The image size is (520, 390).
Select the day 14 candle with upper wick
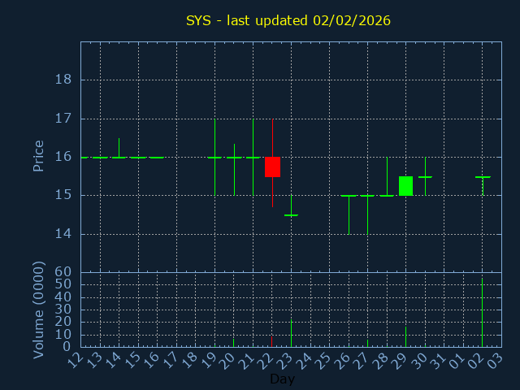point(119,156)
